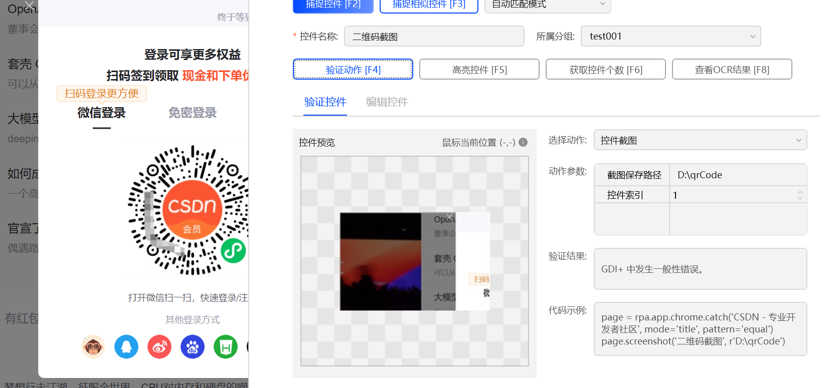Click the WeChat mini-program badge on QR code
The image size is (840, 388).
pyautogui.click(x=233, y=250)
